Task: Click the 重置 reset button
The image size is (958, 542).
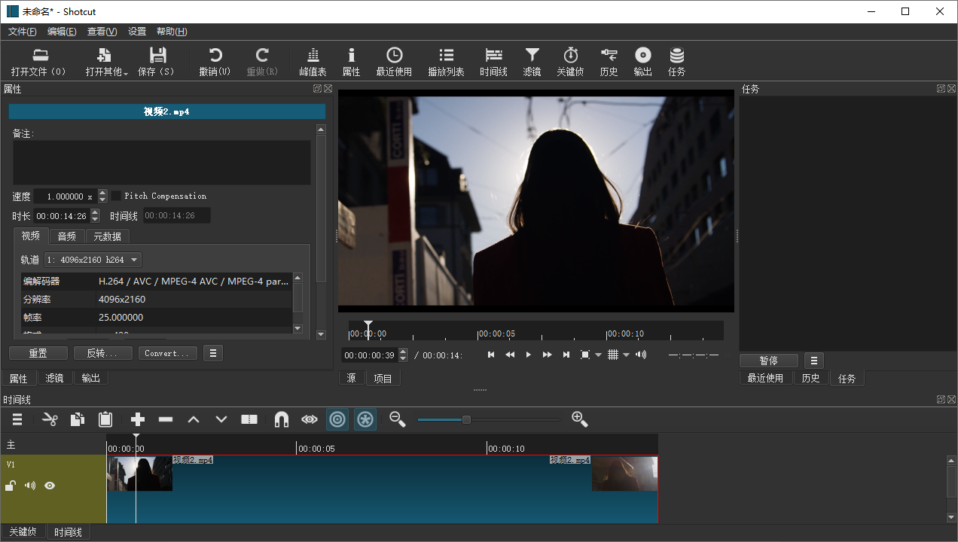Action: tap(38, 353)
